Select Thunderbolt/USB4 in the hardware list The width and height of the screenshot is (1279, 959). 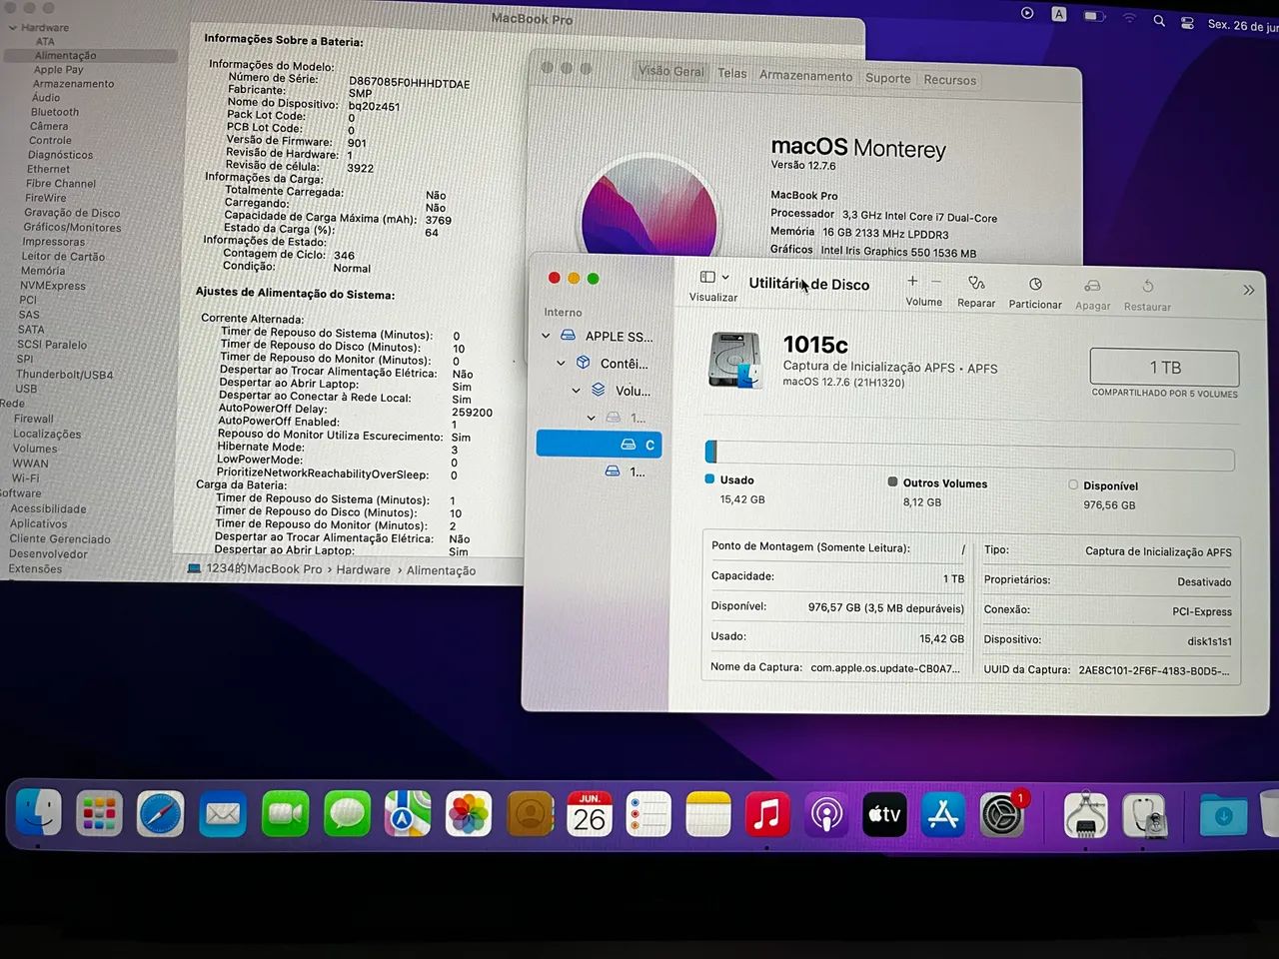point(65,375)
